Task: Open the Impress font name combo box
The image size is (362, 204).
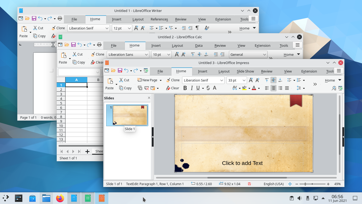Action: pos(222,80)
